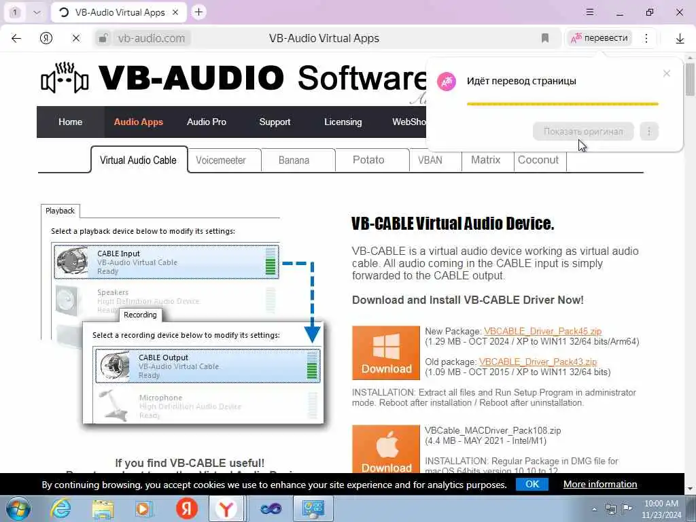Download VBCABLE_Driver_Pack43.zip link
This screenshot has width=696, height=522.
click(x=538, y=362)
